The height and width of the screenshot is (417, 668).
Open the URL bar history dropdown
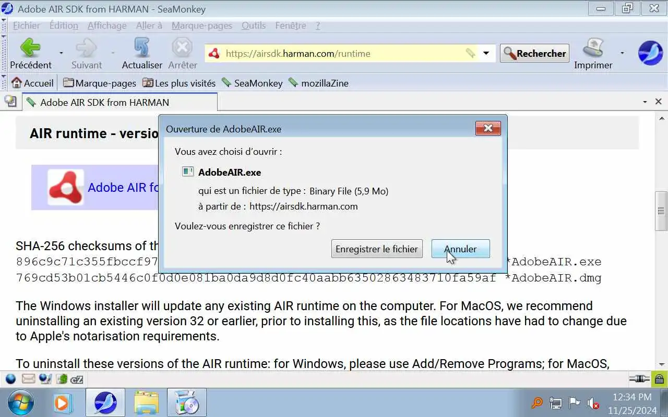tap(486, 53)
